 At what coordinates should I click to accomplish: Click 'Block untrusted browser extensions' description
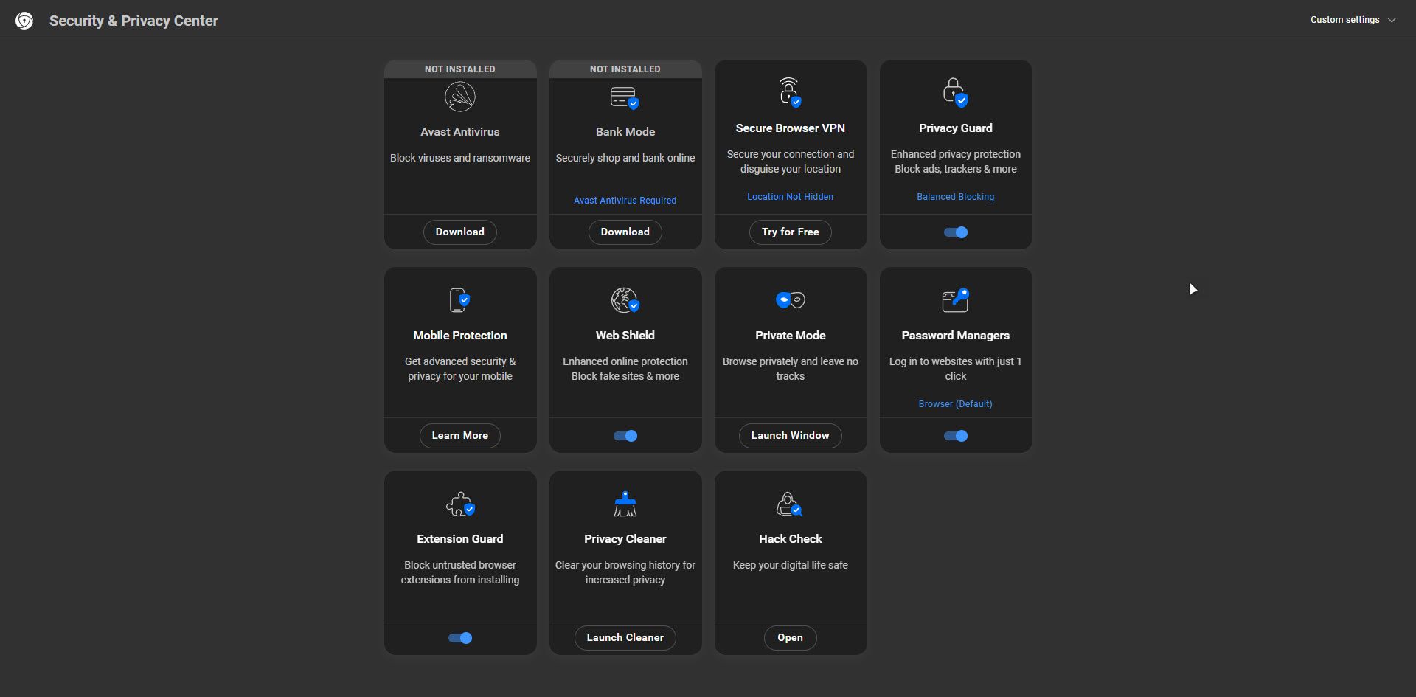(460, 572)
